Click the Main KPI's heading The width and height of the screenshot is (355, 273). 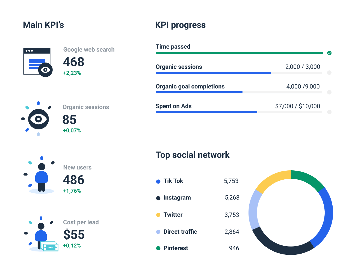(43, 25)
